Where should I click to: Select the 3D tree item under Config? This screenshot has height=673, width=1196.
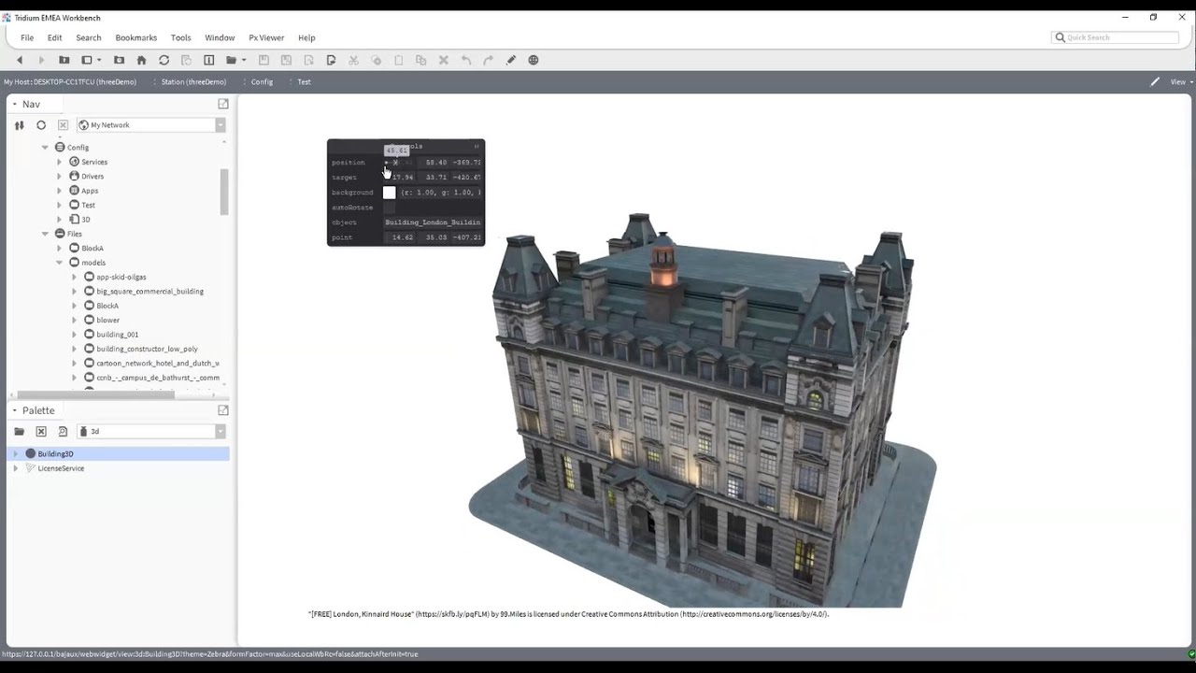coord(85,220)
